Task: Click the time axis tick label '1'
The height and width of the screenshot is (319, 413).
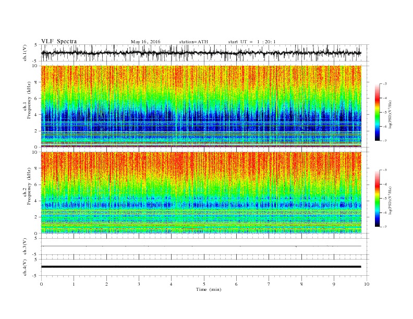Action: click(74, 284)
